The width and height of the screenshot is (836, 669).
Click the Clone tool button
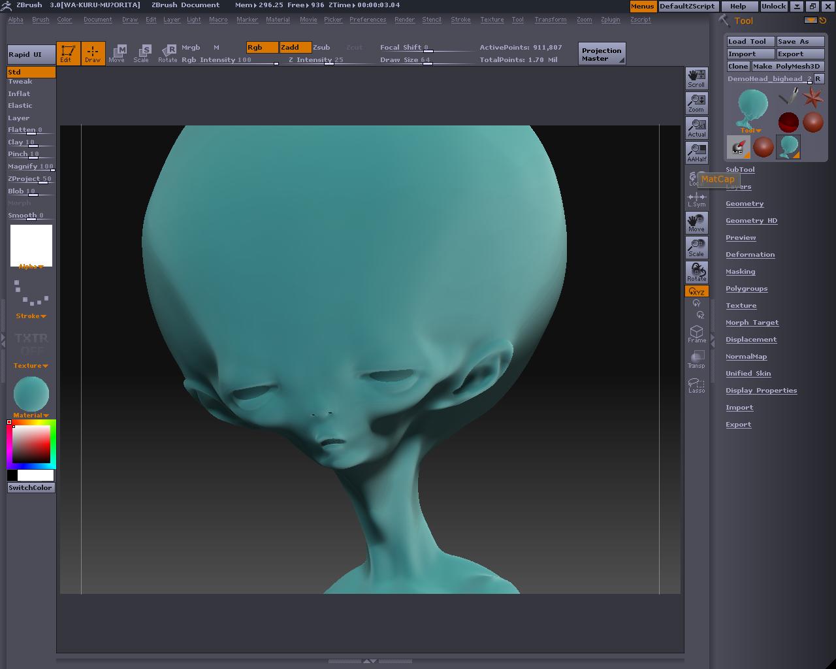pos(738,66)
